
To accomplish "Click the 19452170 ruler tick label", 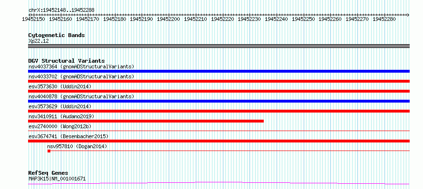I will (87, 19).
